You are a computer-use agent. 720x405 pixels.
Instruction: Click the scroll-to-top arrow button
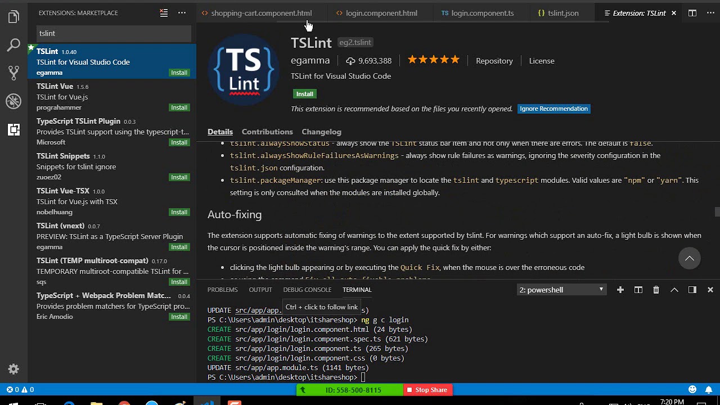pyautogui.click(x=690, y=258)
